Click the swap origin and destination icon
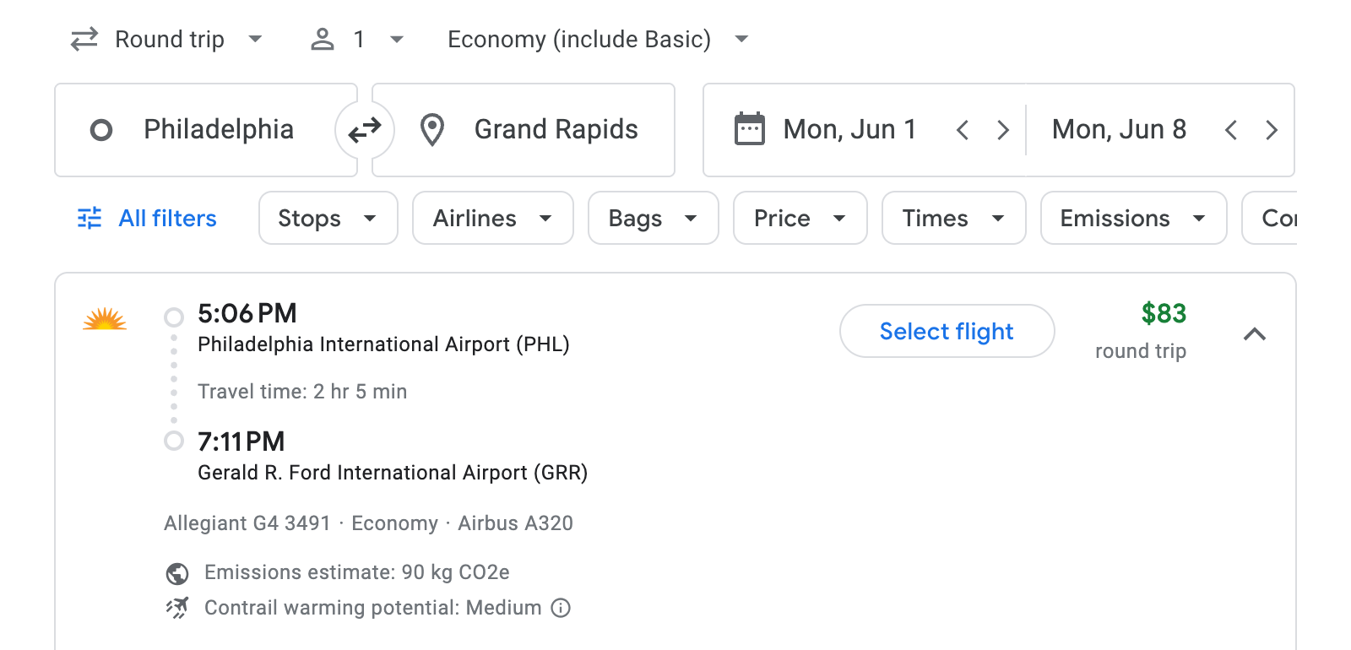Screen dimensions: 1351x650 pyautogui.click(x=364, y=129)
